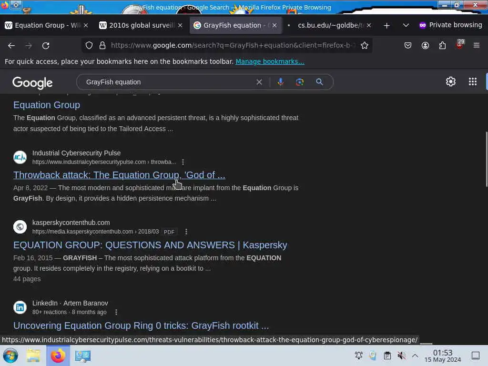The image size is (488, 366).
Task: Click the industrialcybersecuritypulse.com URL breadcrumb
Action: click(x=104, y=162)
